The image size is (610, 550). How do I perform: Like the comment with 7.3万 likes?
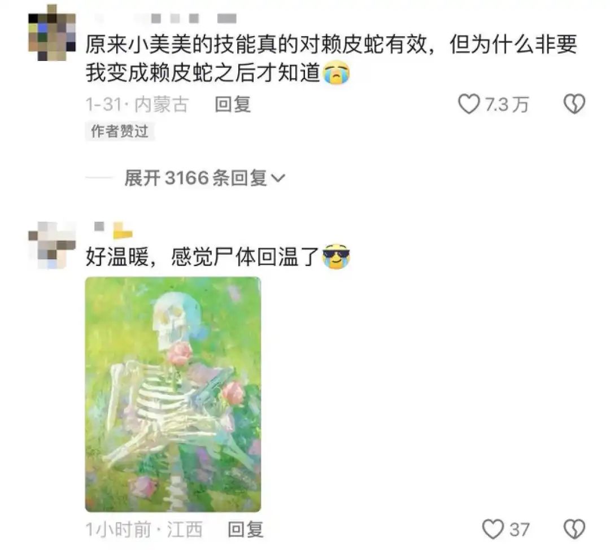click(x=469, y=104)
